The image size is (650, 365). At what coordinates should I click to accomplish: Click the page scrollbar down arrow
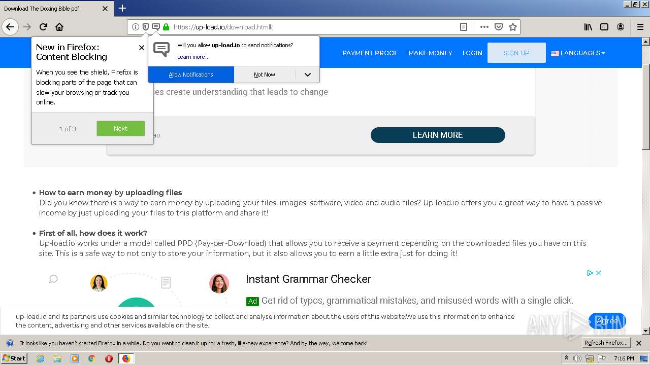(x=646, y=331)
